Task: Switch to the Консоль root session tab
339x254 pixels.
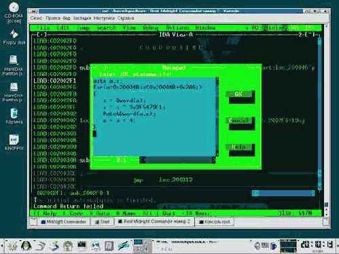Action: (x=215, y=221)
